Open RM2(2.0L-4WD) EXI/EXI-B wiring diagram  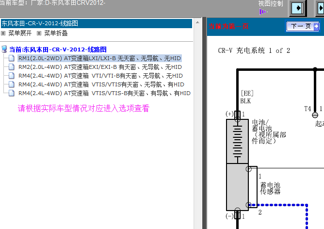(100, 67)
